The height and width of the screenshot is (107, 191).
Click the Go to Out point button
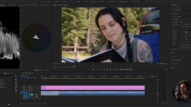coord(117,70)
